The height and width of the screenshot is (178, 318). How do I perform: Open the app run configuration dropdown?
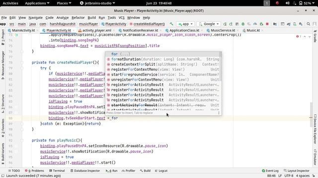point(185,24)
